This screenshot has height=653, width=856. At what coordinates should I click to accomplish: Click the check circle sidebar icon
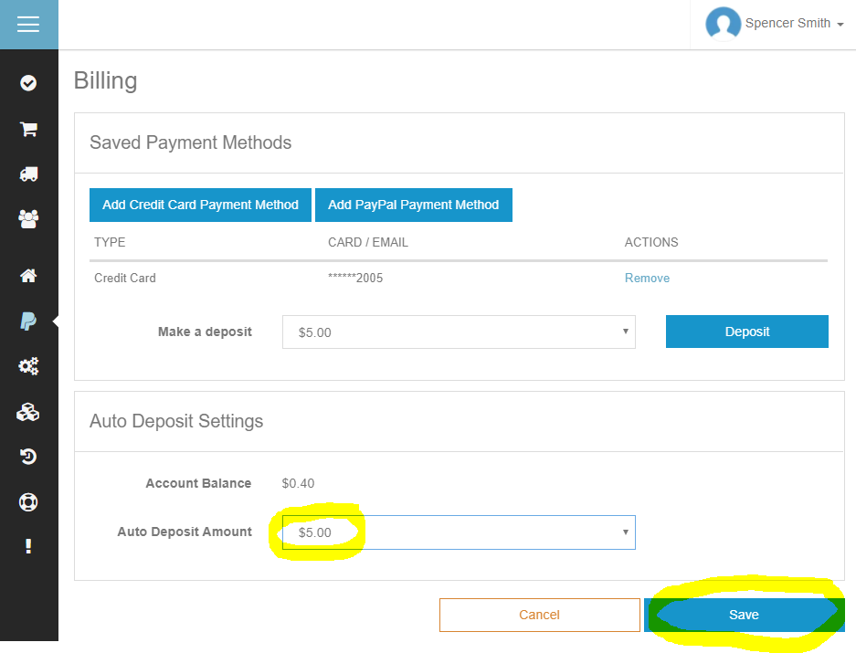28,83
